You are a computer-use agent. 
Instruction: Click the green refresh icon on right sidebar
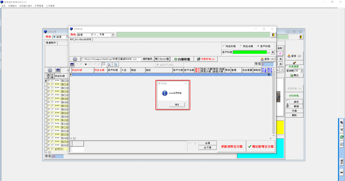tap(341, 137)
